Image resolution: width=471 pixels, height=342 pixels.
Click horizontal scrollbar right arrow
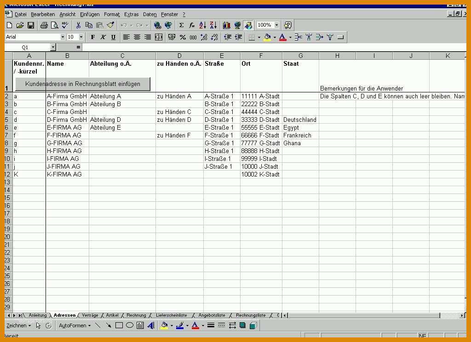coord(462,315)
